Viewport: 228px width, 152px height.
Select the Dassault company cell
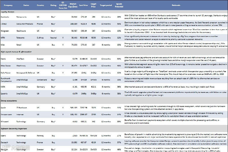[x=4, y=142]
